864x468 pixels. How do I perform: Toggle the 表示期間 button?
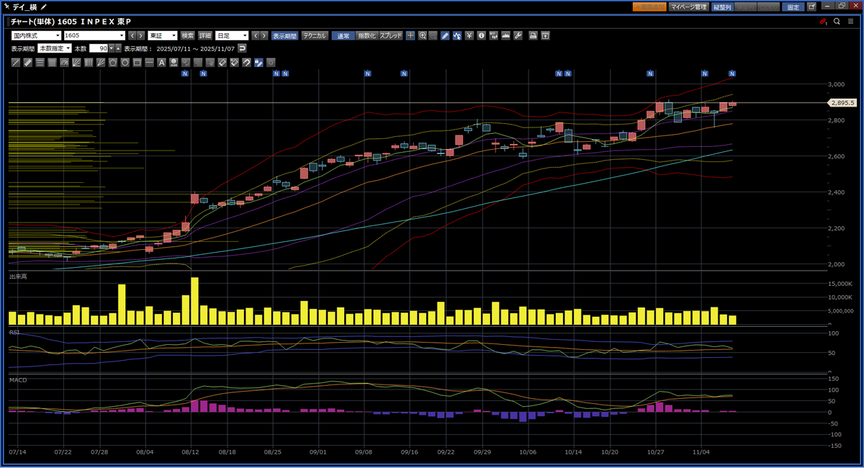pos(284,35)
